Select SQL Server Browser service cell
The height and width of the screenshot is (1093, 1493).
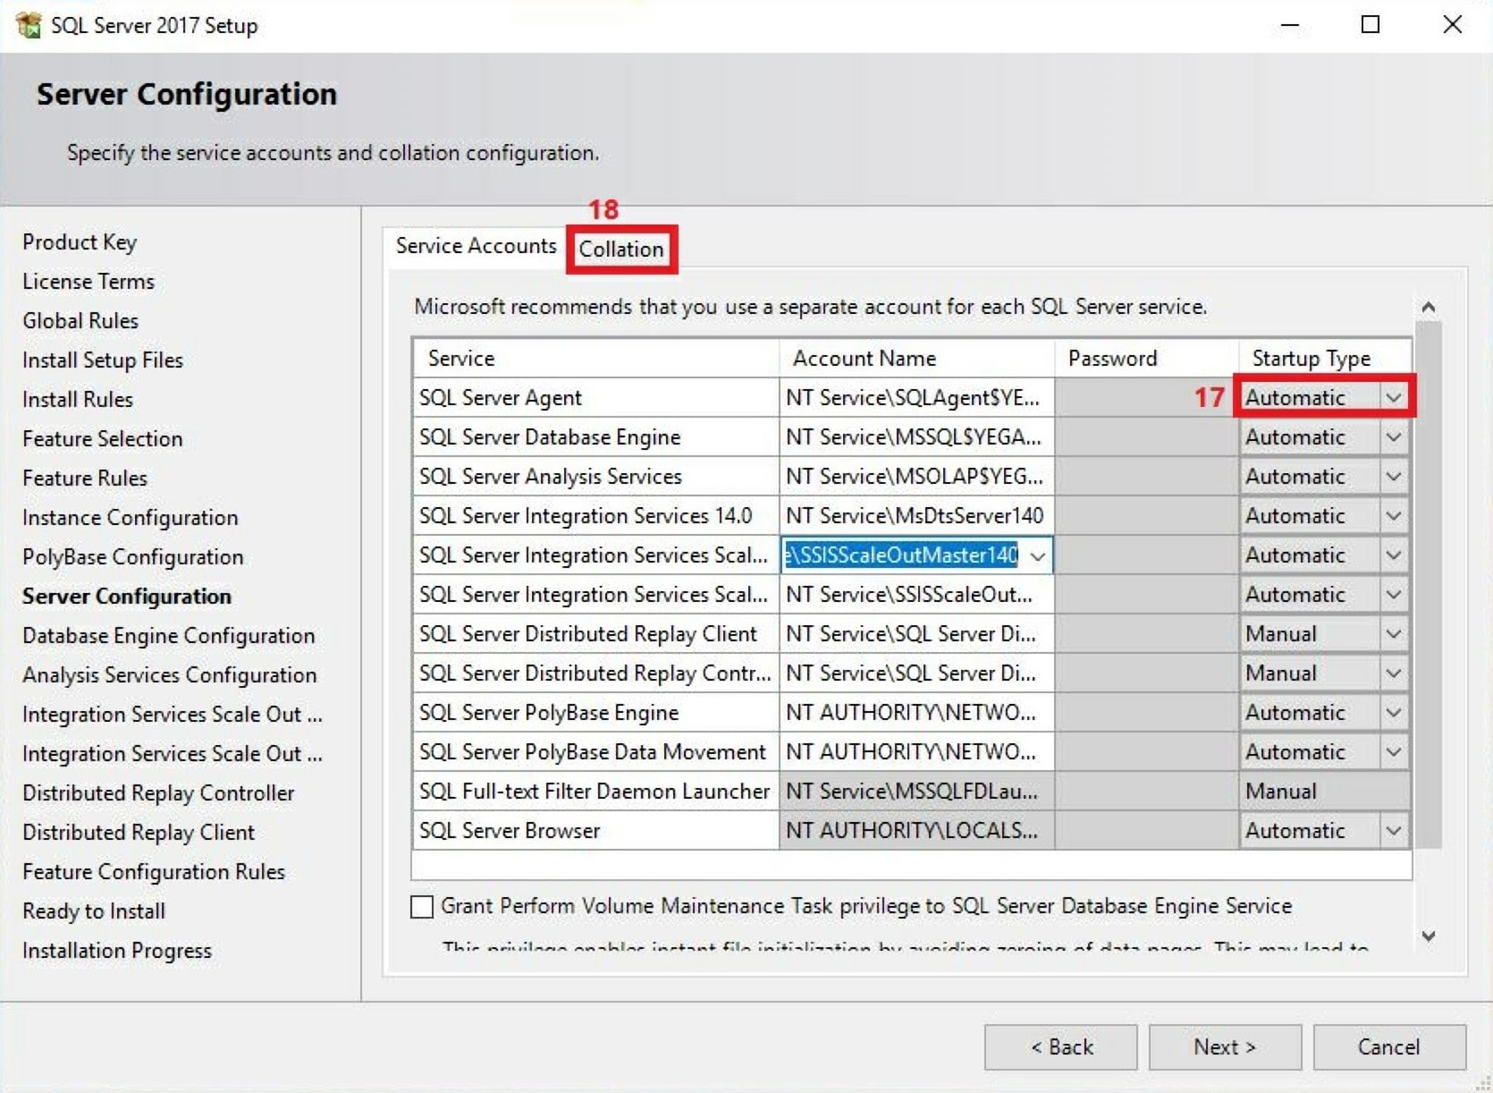(596, 831)
